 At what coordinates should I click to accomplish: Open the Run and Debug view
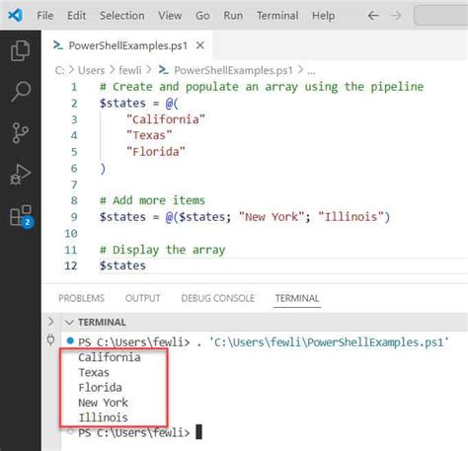[x=21, y=174]
